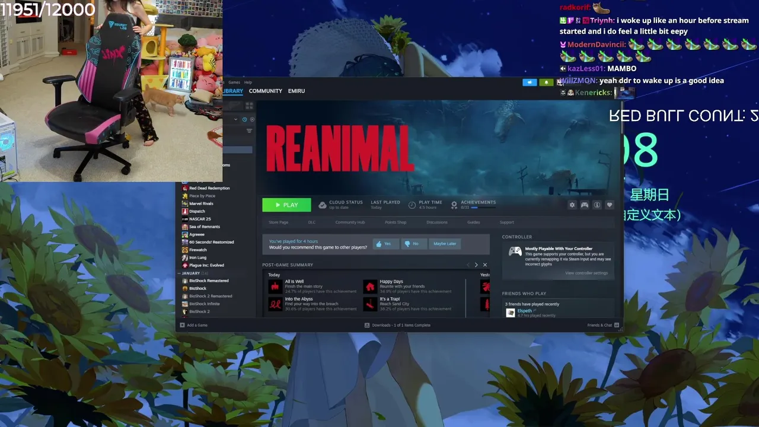This screenshot has width=759, height=427.
Task: Open the Support link
Action: (506, 222)
